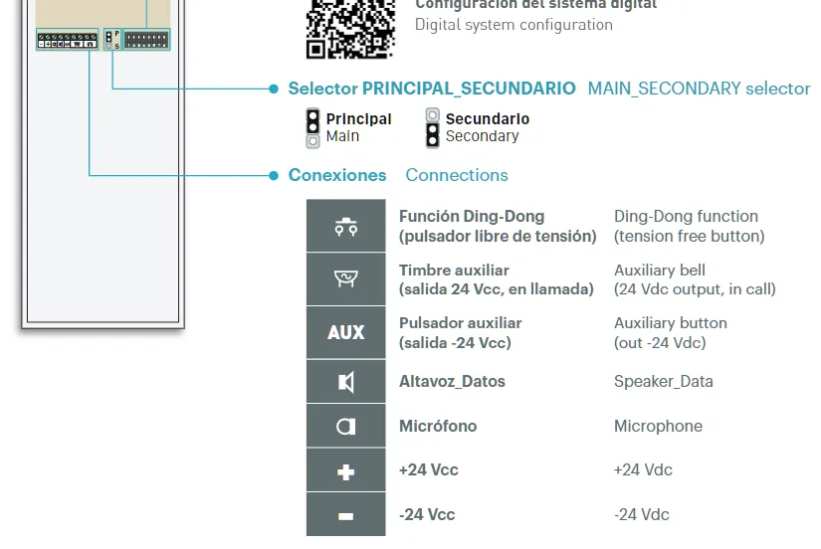Click the 'Secundario' jumper label
Image resolution: width=821 pixels, height=549 pixels.
488,118
